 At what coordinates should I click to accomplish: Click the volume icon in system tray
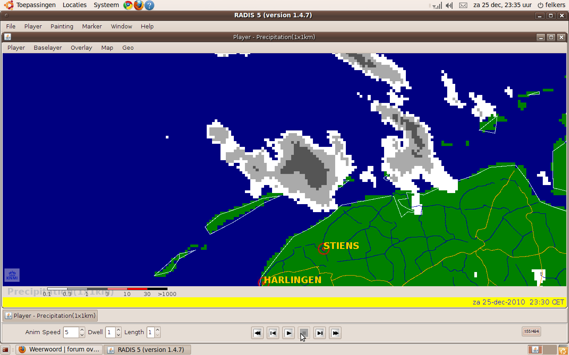(449, 5)
